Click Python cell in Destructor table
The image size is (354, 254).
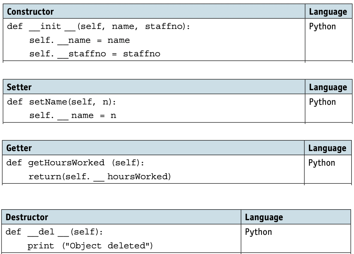(259, 232)
